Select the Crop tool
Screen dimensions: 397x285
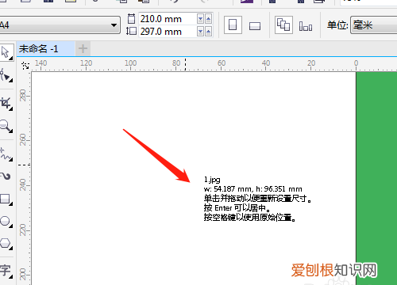point(6,104)
